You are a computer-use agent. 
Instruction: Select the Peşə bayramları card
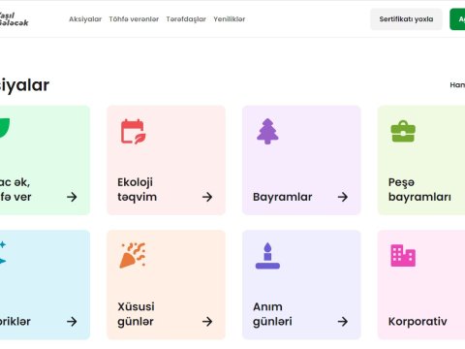(x=421, y=160)
